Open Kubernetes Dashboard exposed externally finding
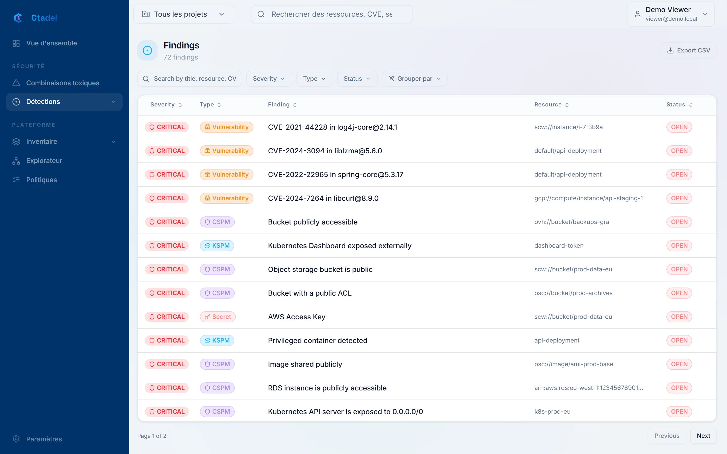This screenshot has height=454, width=727. (340, 246)
